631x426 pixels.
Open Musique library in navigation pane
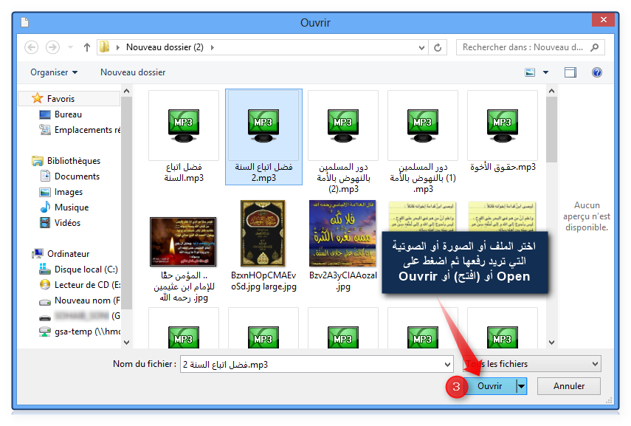(71, 207)
